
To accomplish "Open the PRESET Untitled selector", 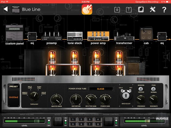I will pos(14,95).
